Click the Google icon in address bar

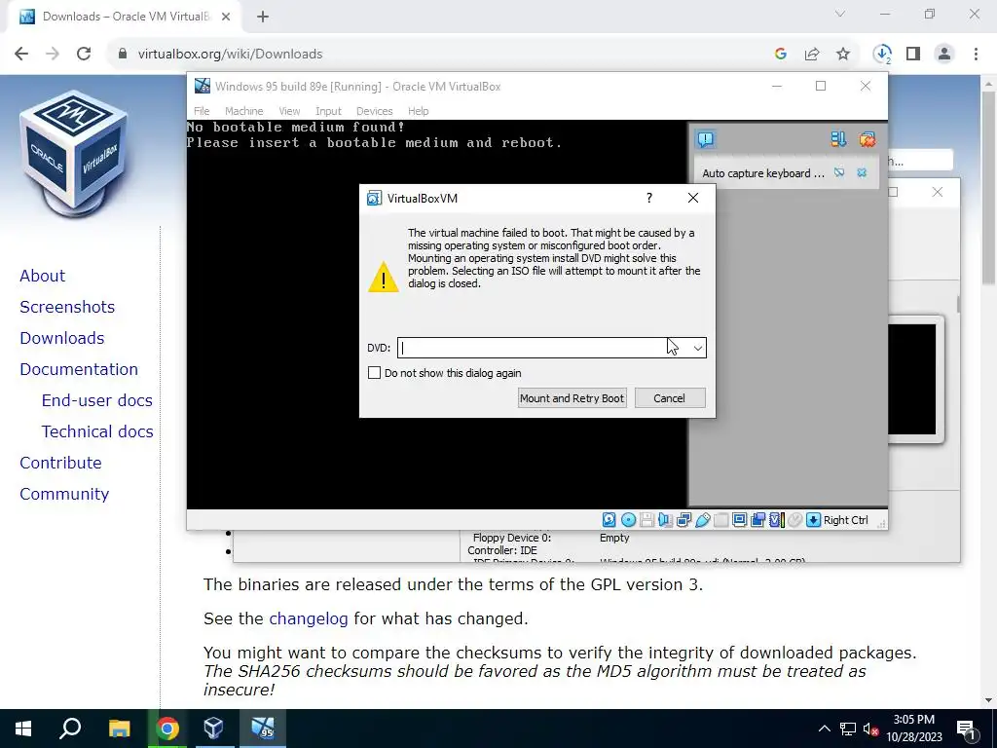pyautogui.click(x=781, y=55)
